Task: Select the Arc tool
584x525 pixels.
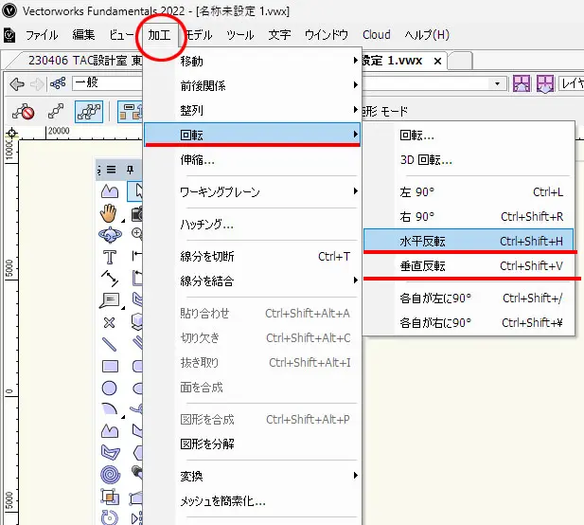Action: coord(109,409)
